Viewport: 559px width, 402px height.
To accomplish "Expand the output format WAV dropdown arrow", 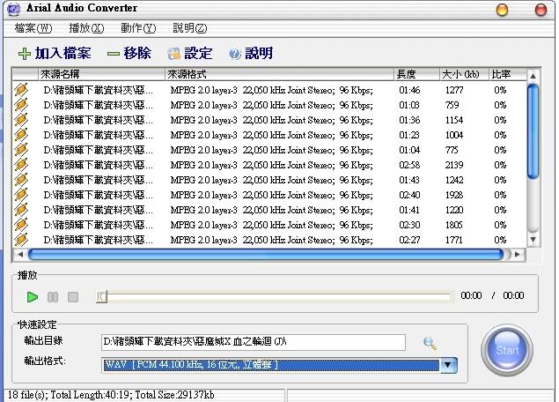I will click(449, 365).
